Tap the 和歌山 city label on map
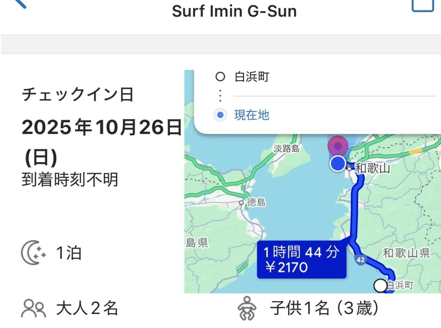Screen dimensions: 441x328 point(372,168)
